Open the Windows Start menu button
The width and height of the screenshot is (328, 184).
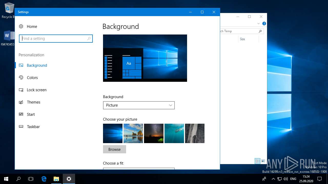click(6, 179)
